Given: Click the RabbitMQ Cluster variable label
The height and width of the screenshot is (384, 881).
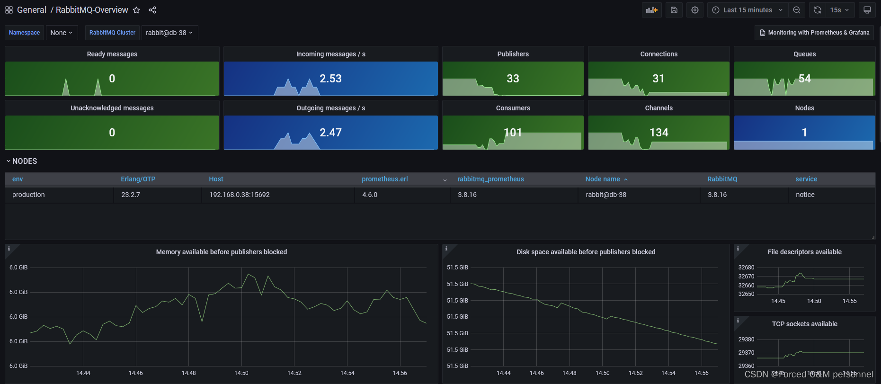Looking at the screenshot, I should [x=112, y=33].
